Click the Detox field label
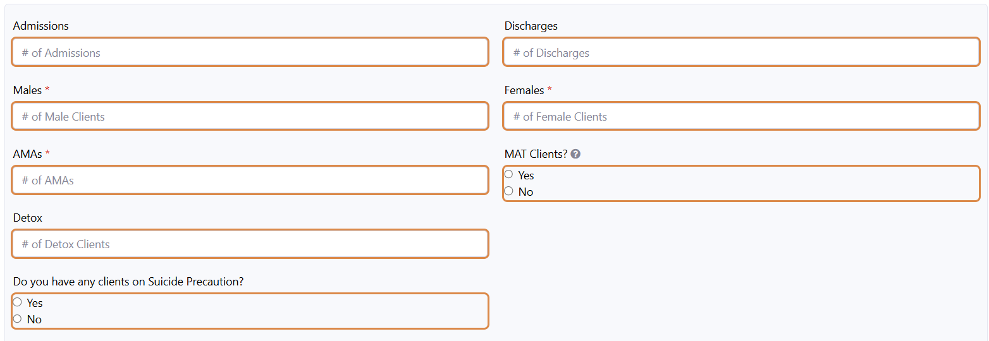 click(27, 218)
